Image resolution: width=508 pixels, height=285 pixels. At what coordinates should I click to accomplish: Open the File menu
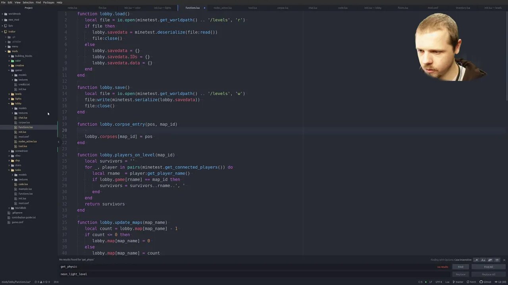pos(3,2)
